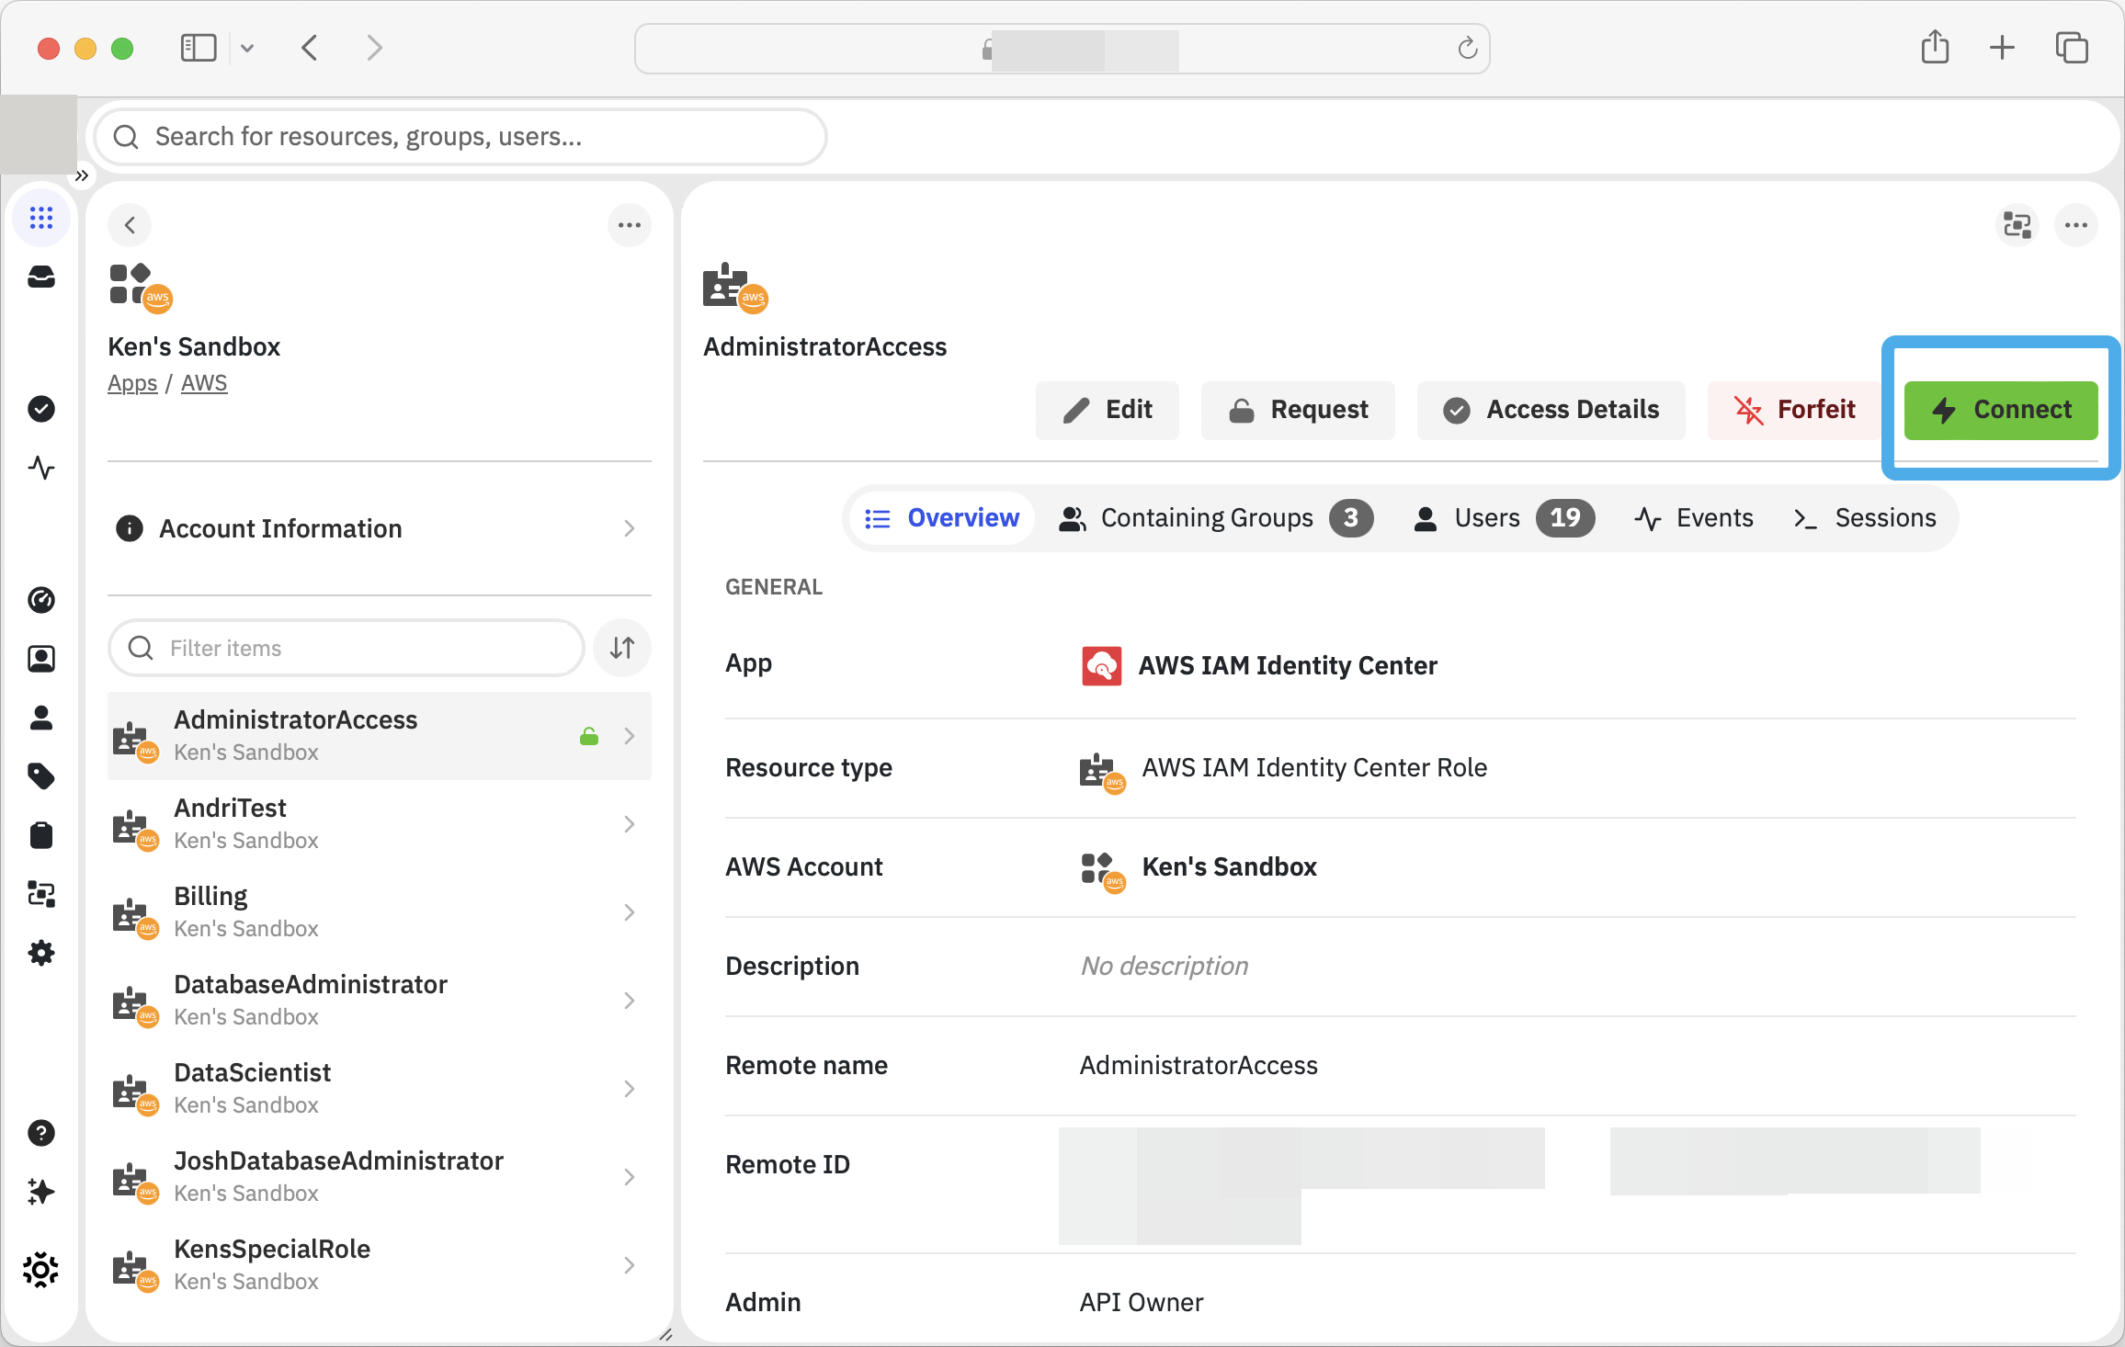Switch to the Users tab

[1503, 518]
